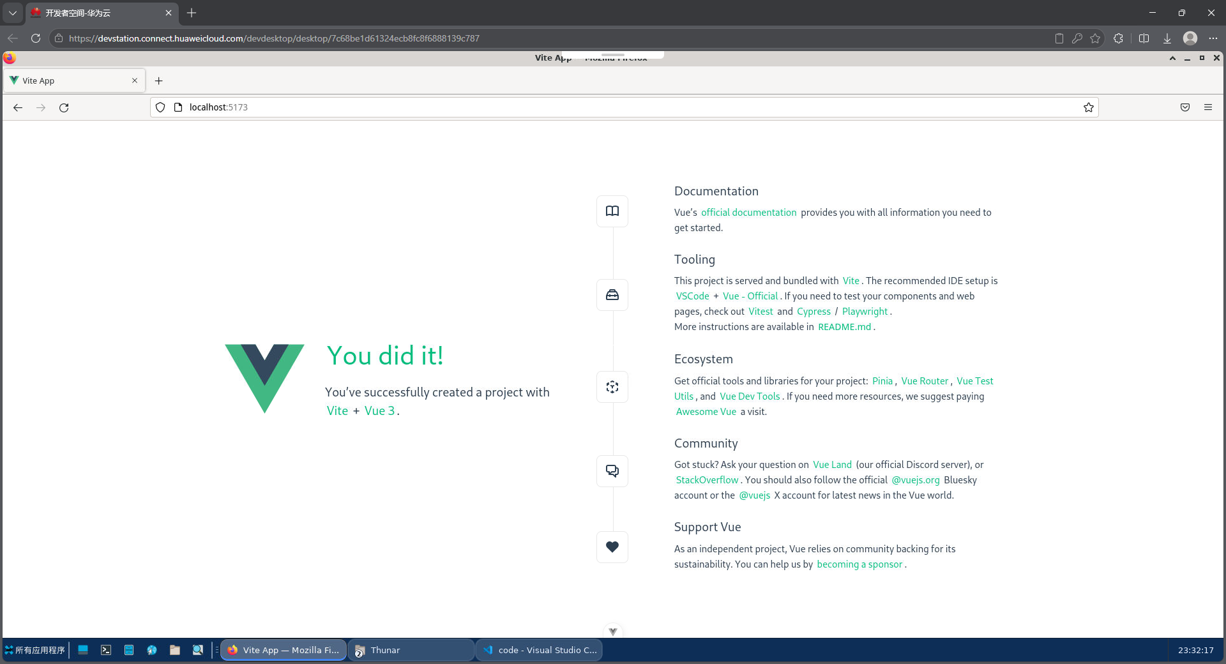Open outer browser downloads icon
Image resolution: width=1226 pixels, height=664 pixels.
pos(1167,38)
